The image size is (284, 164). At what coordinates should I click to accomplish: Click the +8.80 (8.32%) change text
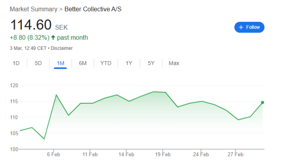tap(30, 38)
